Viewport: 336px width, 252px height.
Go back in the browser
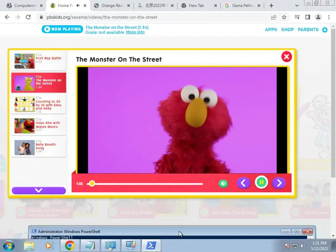click(x=7, y=17)
